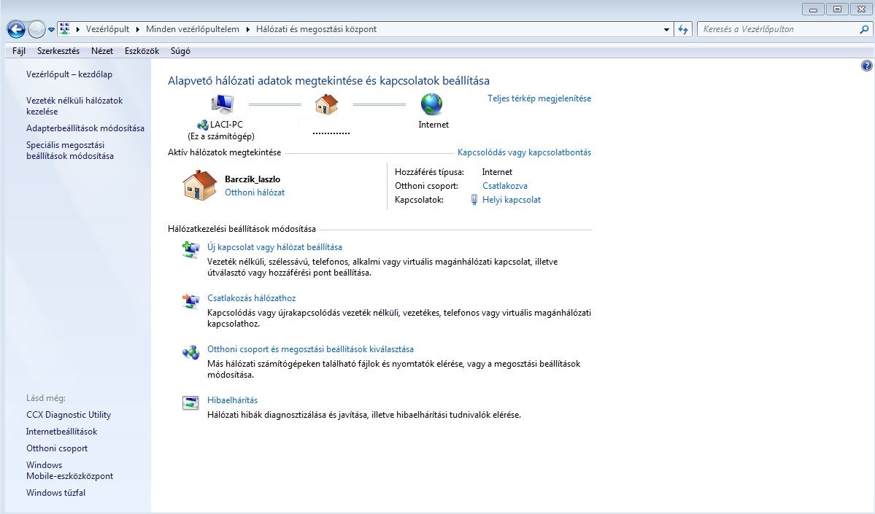875x514 pixels.
Task: Open the Eszközök menu
Action: tap(142, 51)
